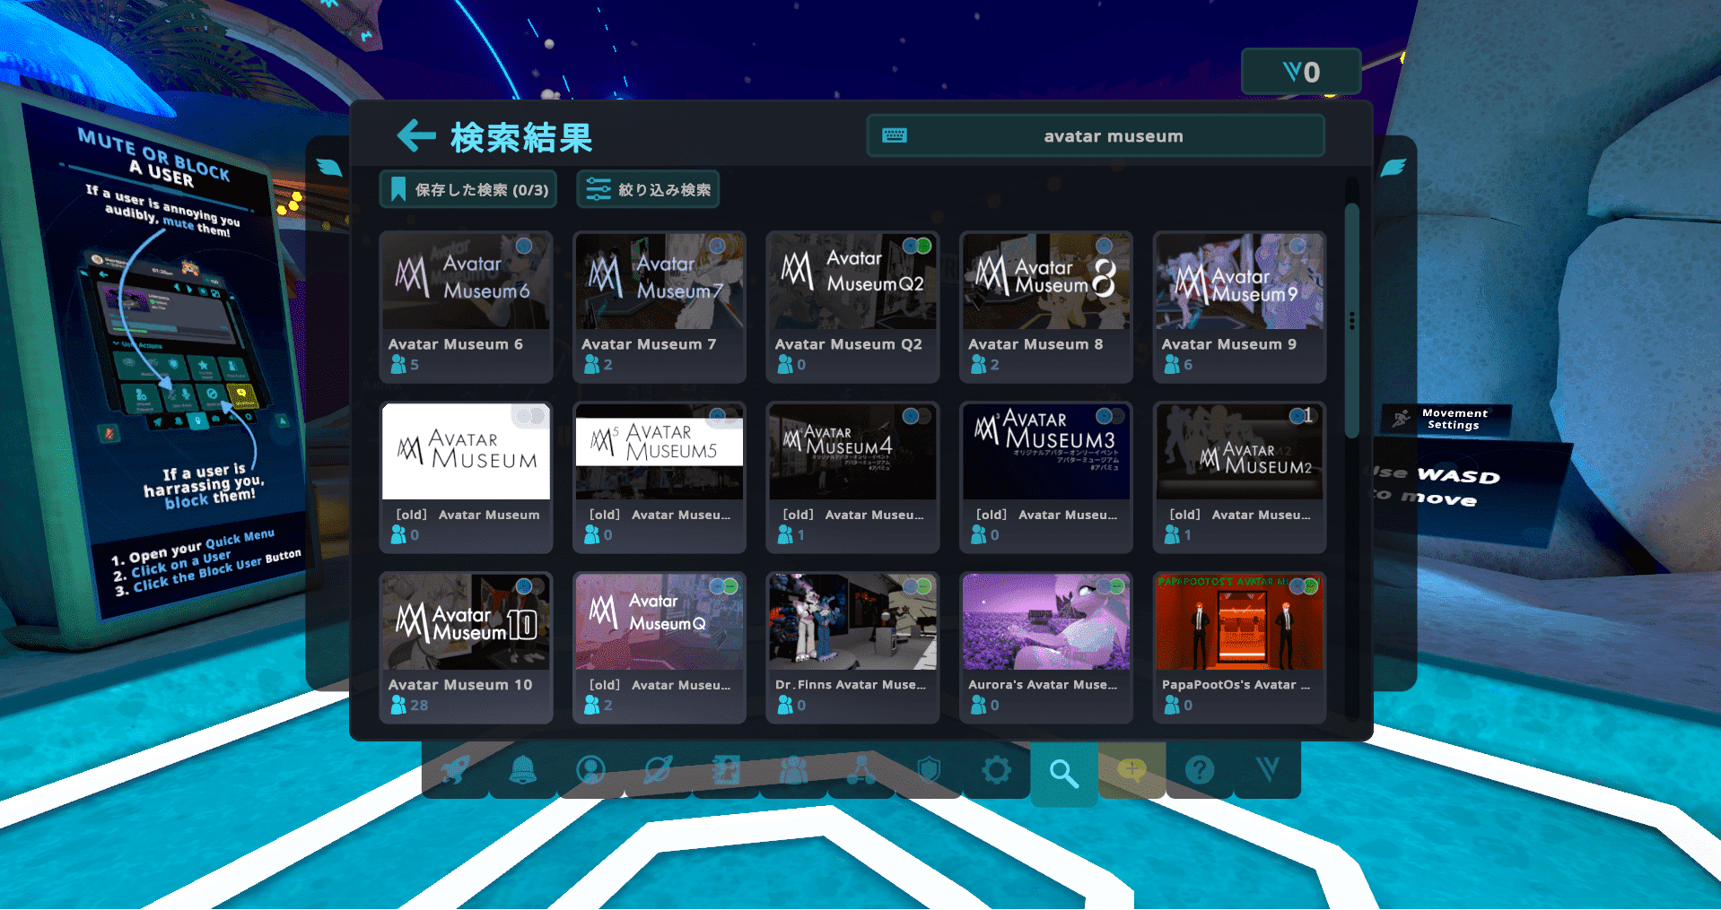Viewport: 1721px width, 910px height.
Task: Open the Avatar Museum 8 world card
Action: coord(1046,307)
